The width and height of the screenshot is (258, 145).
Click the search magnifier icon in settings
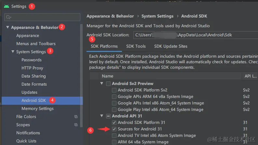click(8, 17)
